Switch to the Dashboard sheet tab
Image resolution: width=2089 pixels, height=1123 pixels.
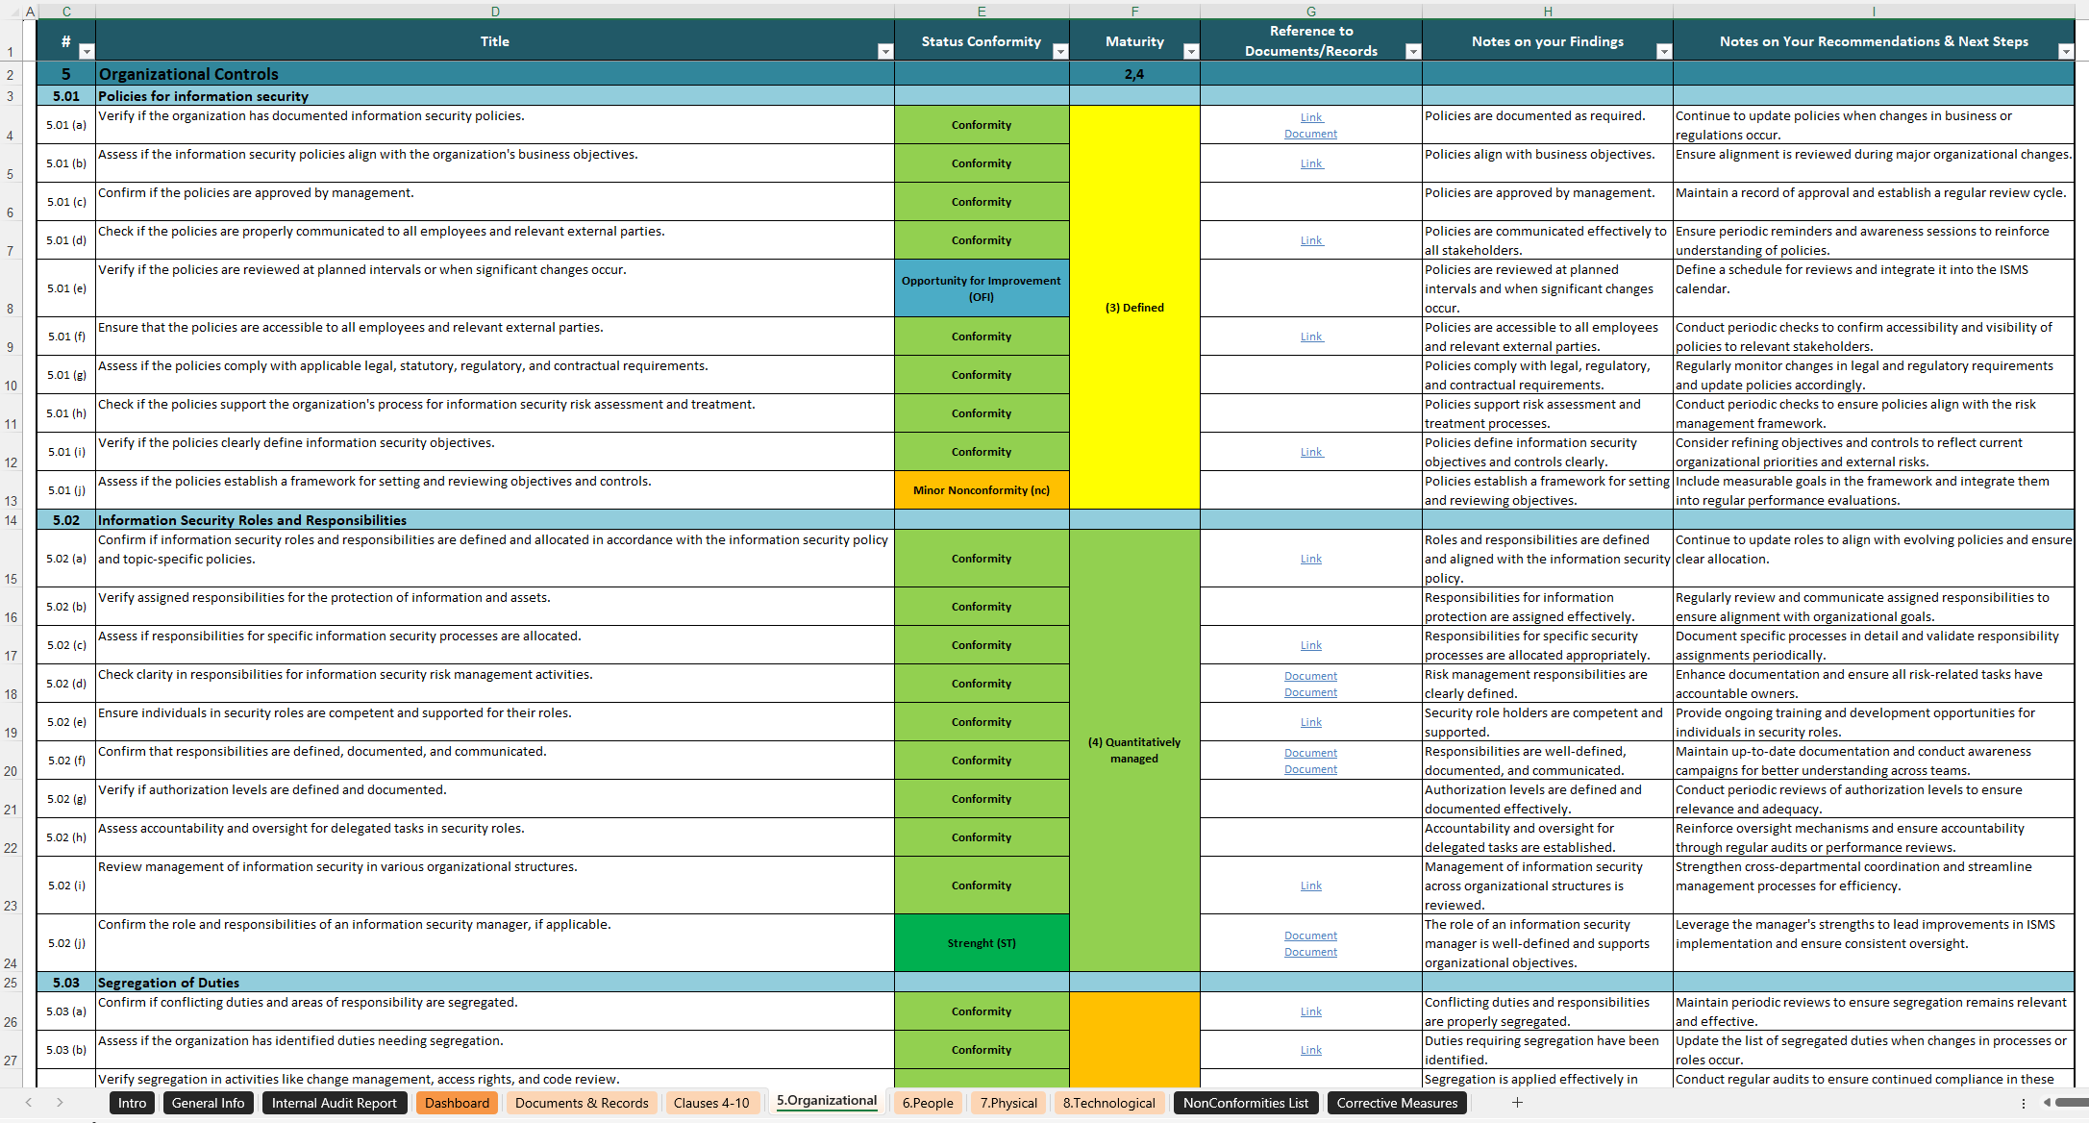pyautogui.click(x=457, y=1103)
